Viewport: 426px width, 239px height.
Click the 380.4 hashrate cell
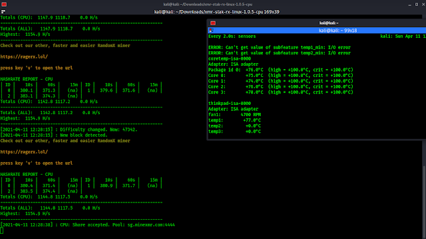point(27,186)
